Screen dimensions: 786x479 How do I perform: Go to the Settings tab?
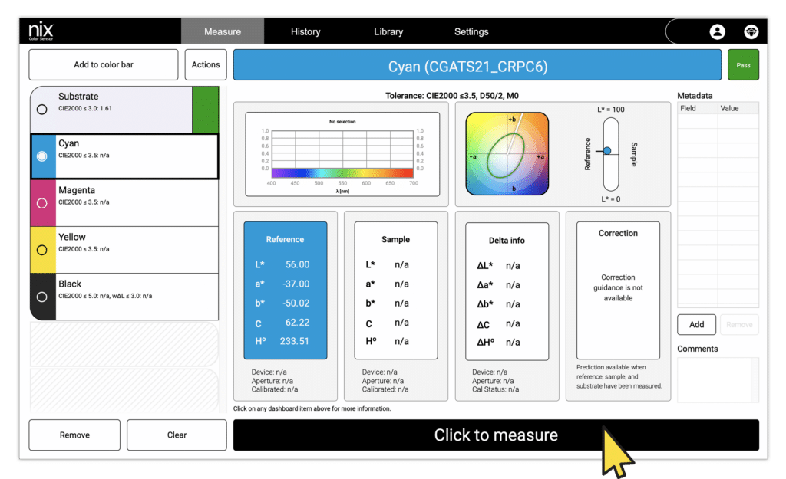click(471, 31)
